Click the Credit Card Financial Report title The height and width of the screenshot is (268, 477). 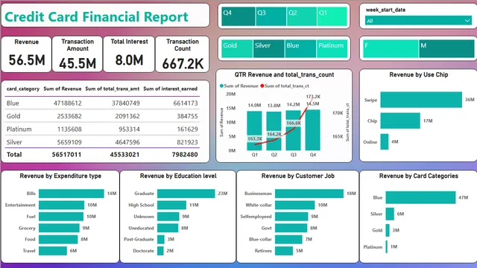tap(96, 16)
